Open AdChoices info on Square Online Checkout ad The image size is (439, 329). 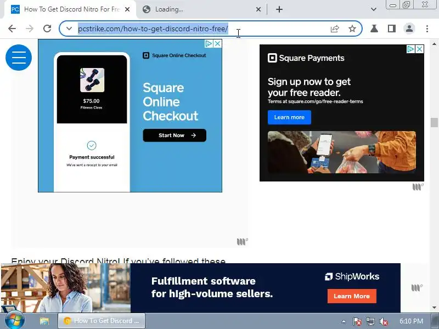pos(209,44)
